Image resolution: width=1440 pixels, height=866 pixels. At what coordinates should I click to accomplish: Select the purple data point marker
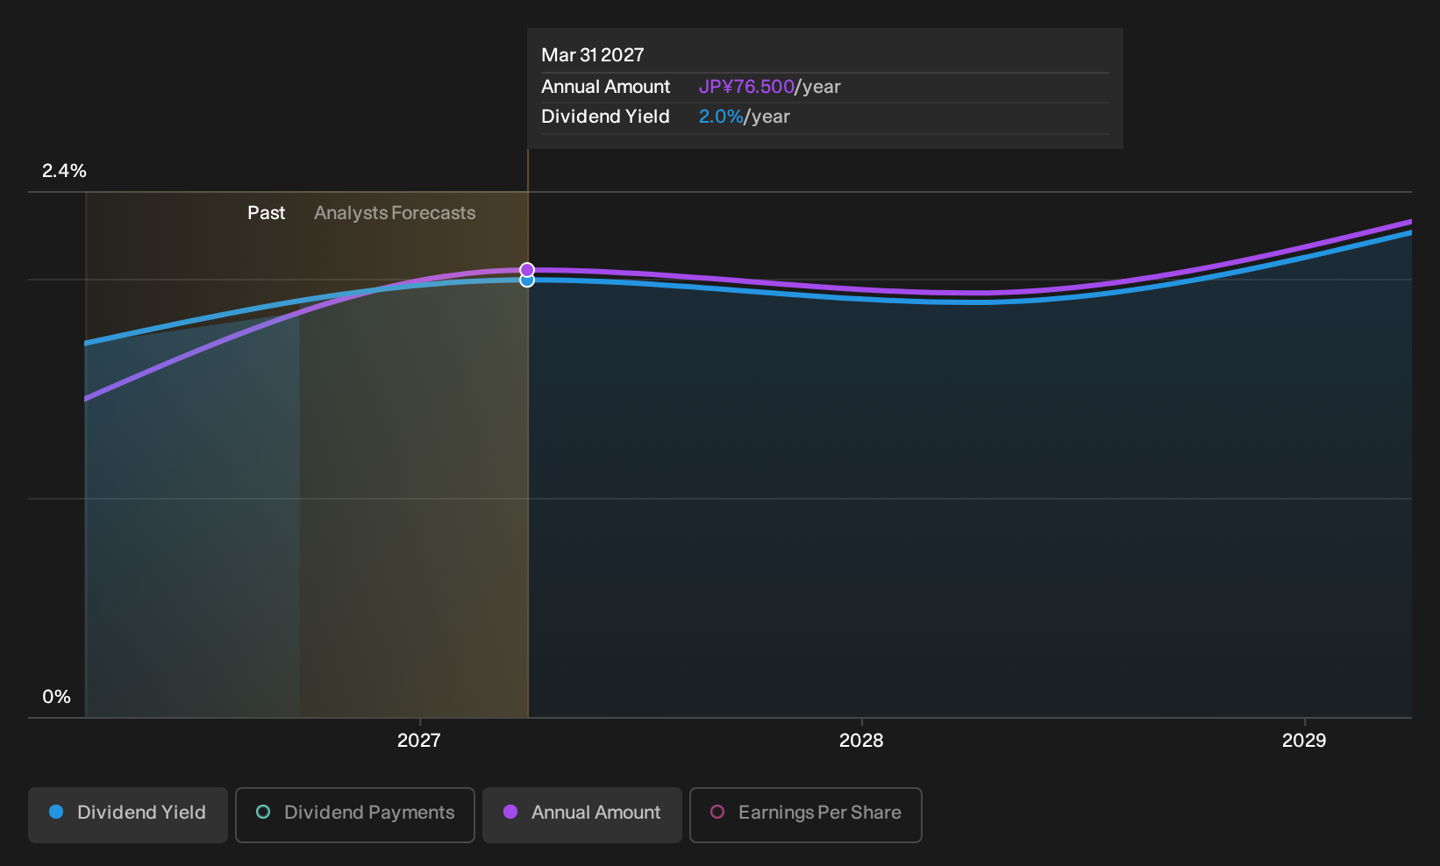click(527, 269)
